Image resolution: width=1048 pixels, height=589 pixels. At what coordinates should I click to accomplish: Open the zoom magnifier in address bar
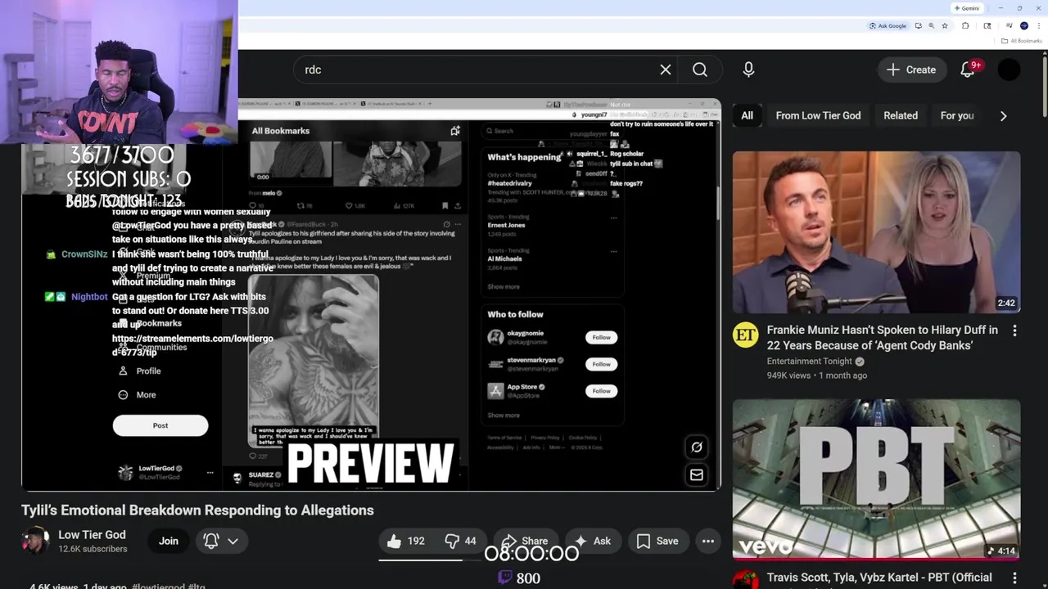[932, 26]
